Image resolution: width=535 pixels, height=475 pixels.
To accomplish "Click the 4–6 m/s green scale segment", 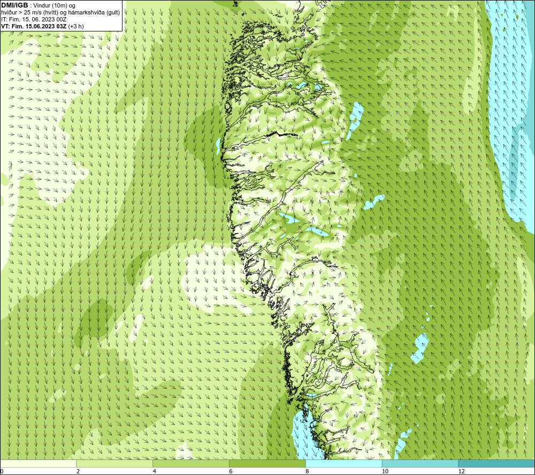I will point(191,464).
